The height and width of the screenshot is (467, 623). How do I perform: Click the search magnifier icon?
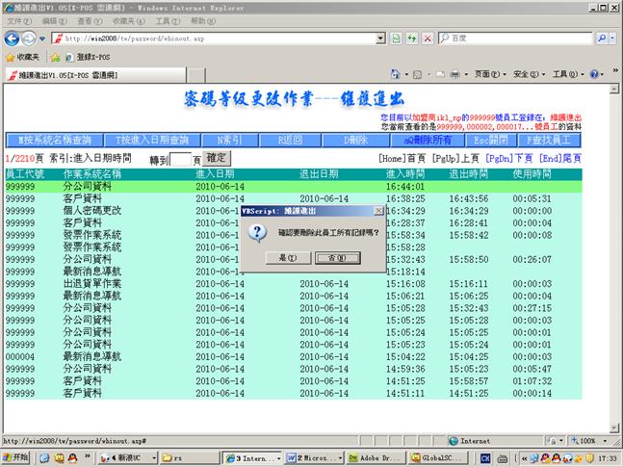tap(601, 39)
